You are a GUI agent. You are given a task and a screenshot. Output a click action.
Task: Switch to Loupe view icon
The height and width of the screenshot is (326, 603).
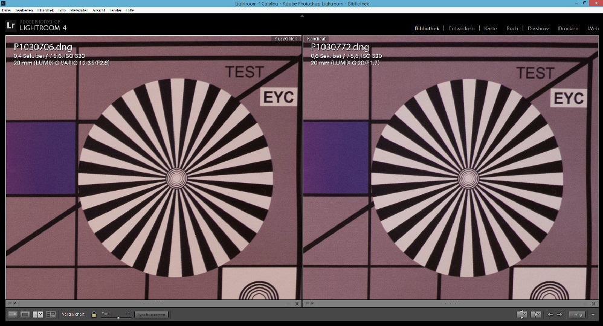[25, 315]
